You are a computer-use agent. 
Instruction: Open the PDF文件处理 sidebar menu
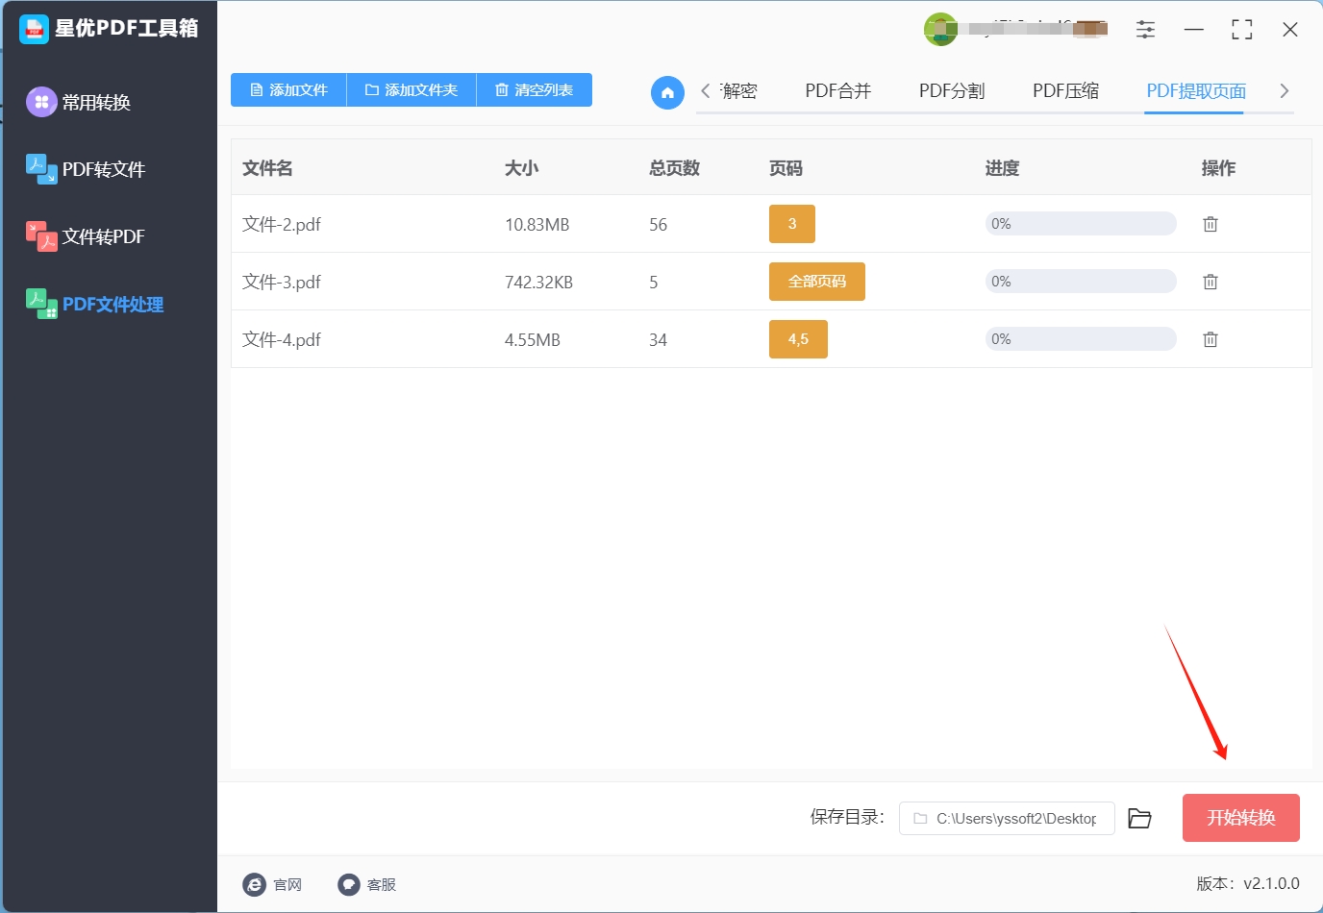(112, 305)
